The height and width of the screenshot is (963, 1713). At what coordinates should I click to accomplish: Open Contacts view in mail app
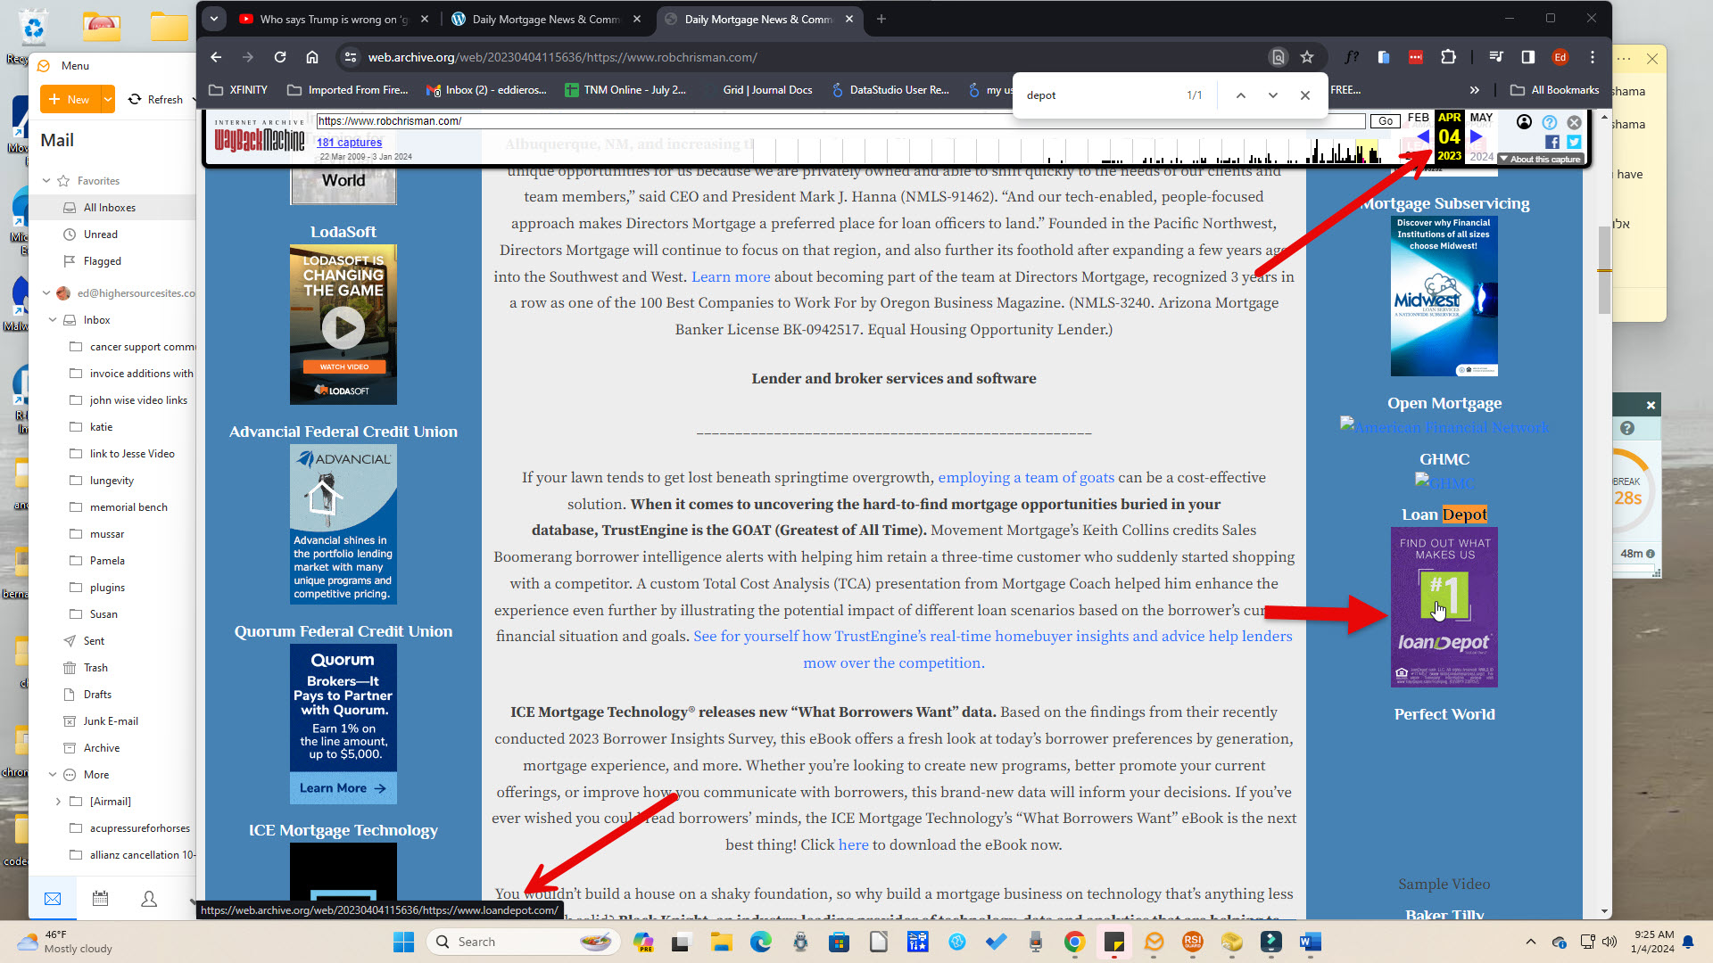click(149, 899)
